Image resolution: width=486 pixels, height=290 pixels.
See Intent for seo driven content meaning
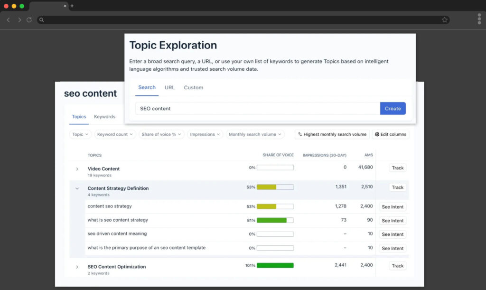[393, 234]
